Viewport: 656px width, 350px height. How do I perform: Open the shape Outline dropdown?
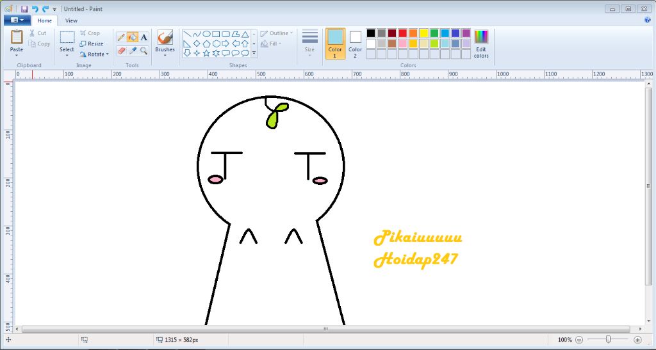click(277, 33)
